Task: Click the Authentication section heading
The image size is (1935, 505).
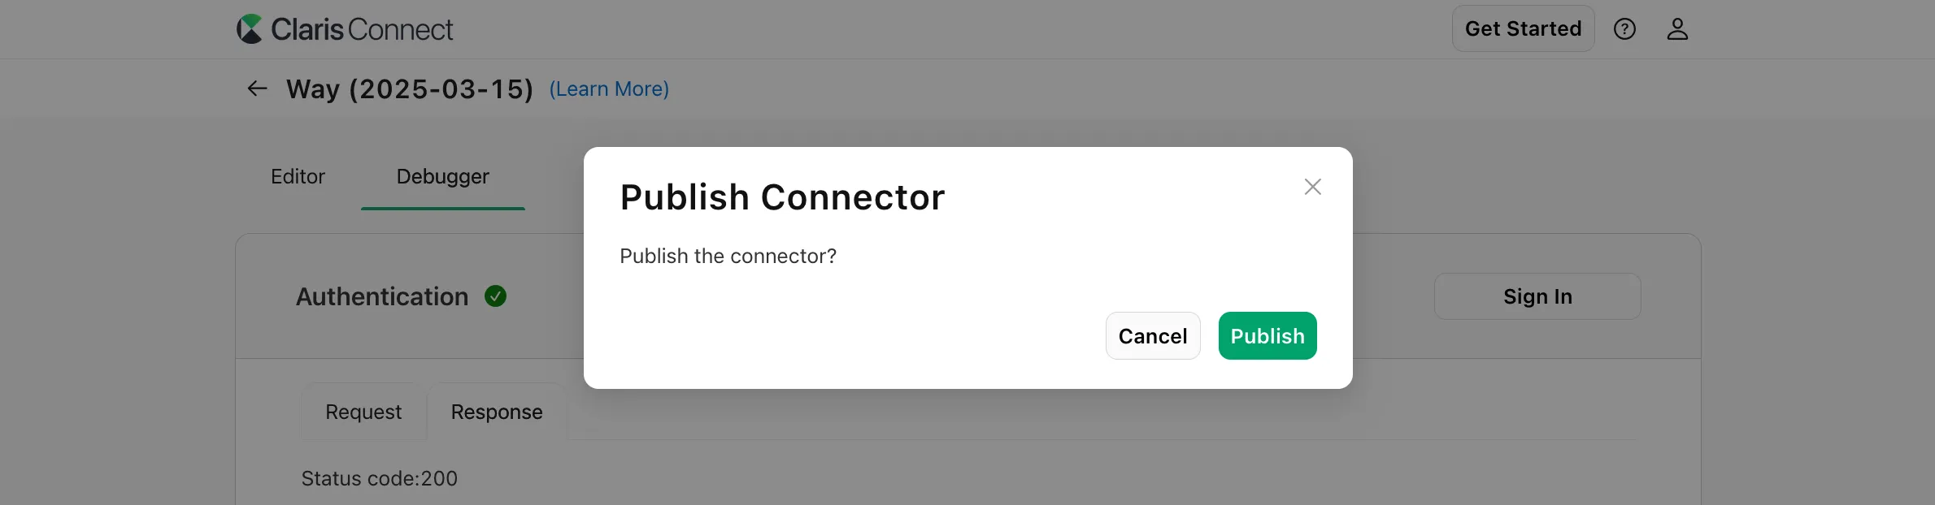Action: [380, 296]
